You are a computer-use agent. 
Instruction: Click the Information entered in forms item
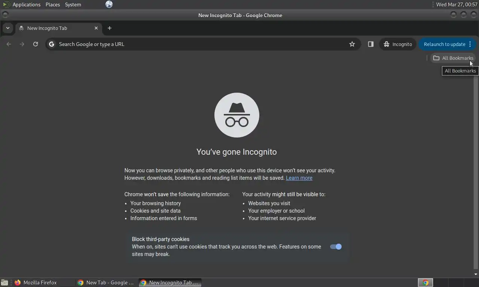coord(164,218)
